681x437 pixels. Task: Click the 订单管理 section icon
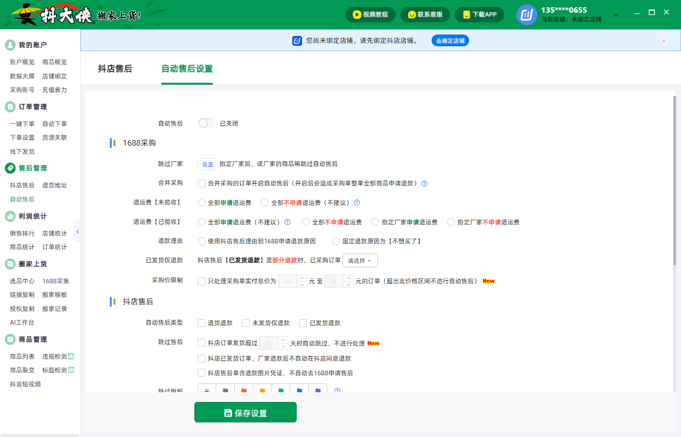coord(10,107)
